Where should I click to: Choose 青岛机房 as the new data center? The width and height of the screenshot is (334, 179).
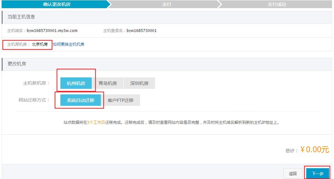[108, 83]
